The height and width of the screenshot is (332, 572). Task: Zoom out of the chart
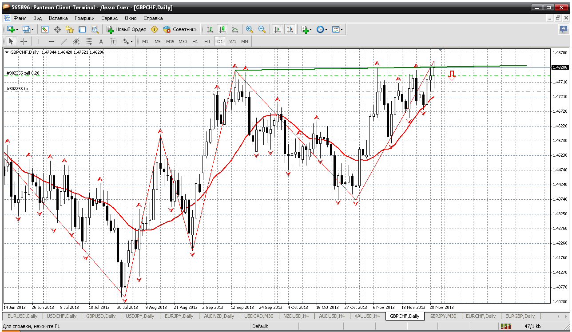pyautogui.click(x=262, y=29)
